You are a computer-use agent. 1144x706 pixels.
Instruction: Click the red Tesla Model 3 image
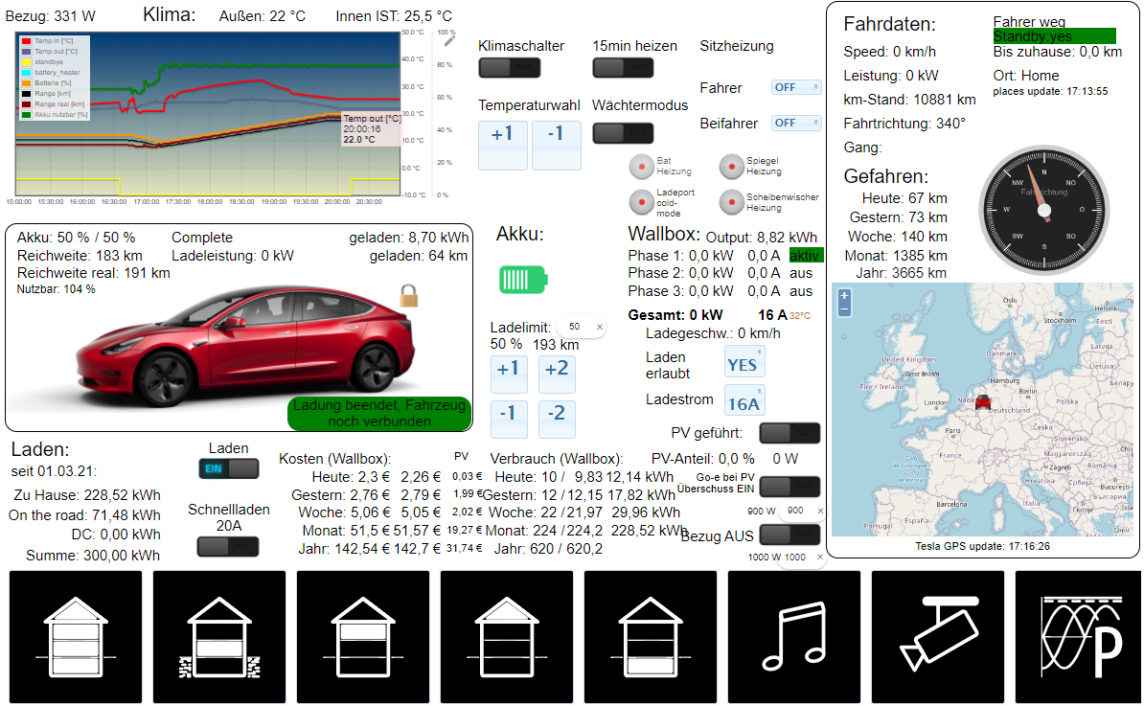245,345
